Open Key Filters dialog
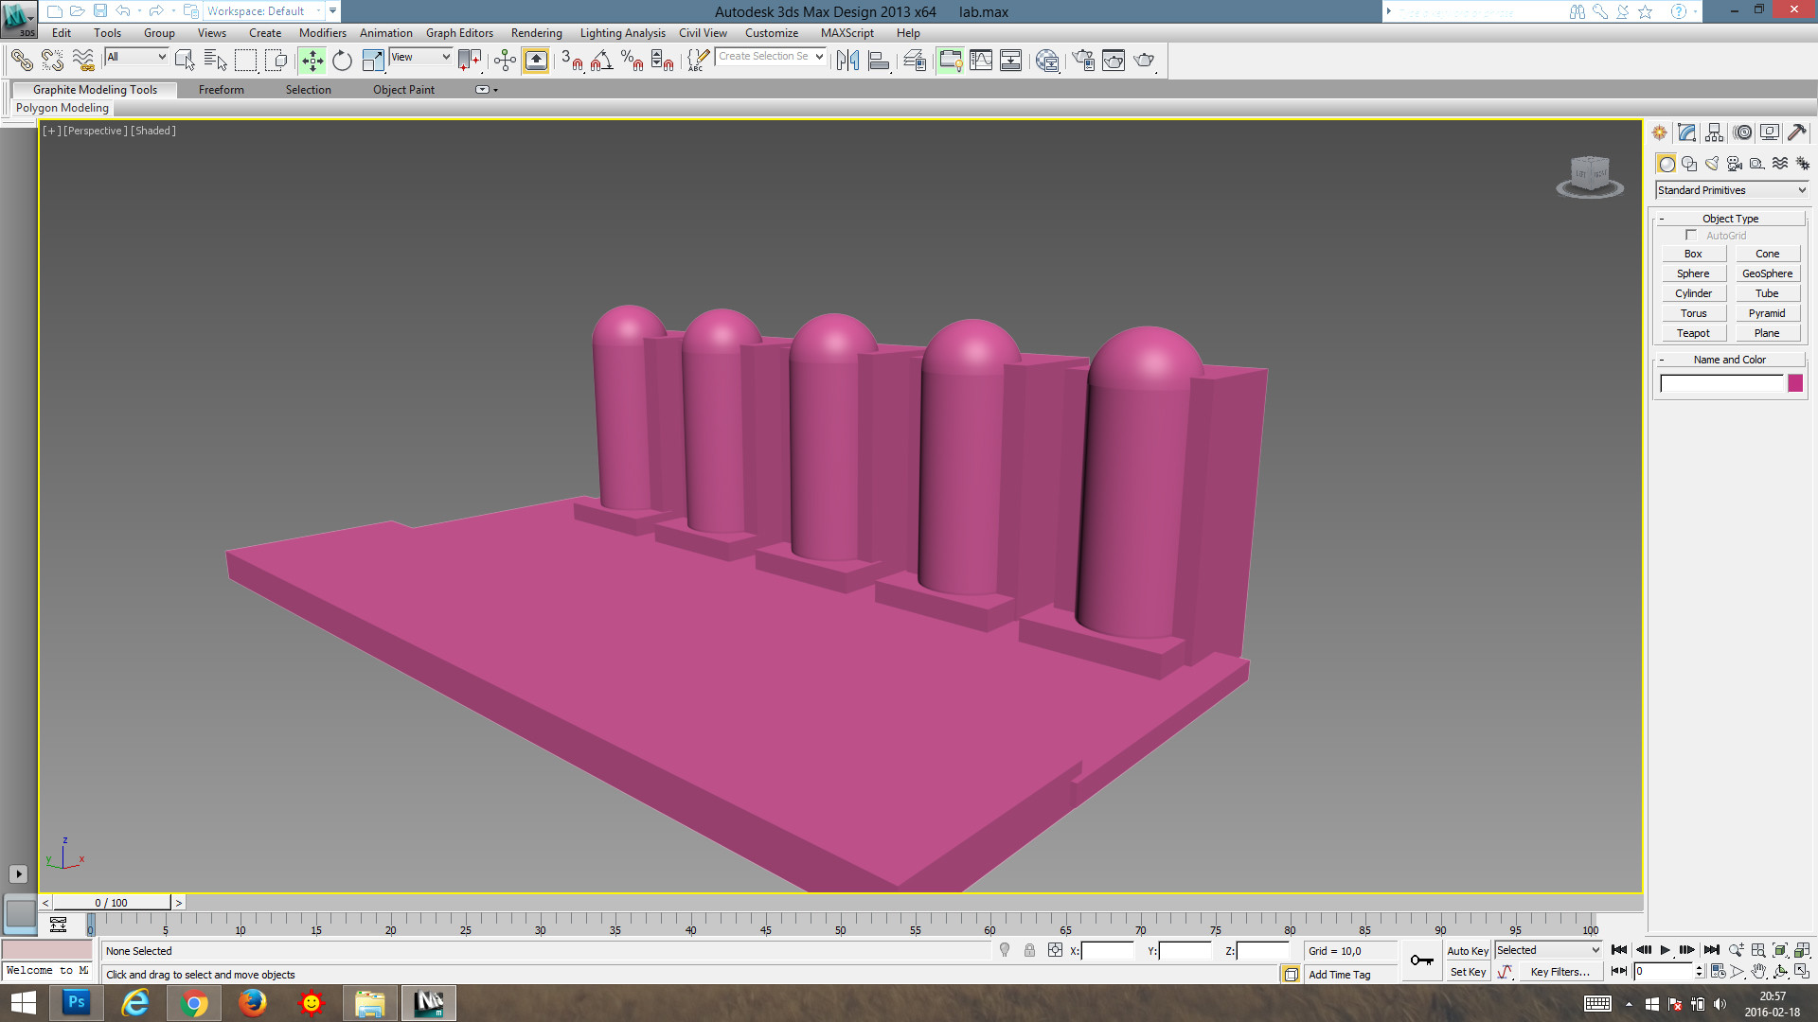Image resolution: width=1818 pixels, height=1022 pixels. coord(1560,972)
